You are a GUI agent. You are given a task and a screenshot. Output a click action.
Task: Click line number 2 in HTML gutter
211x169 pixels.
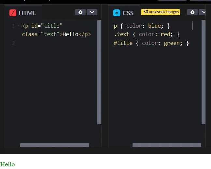[x=13, y=43]
